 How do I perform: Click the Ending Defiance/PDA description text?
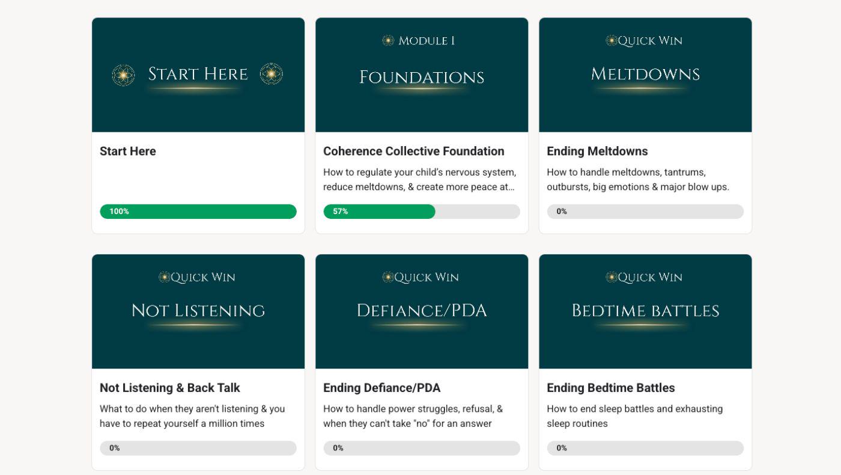413,416
